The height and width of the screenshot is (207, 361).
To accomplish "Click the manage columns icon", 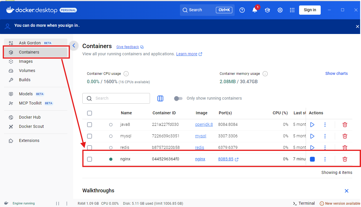I will point(160,98).
